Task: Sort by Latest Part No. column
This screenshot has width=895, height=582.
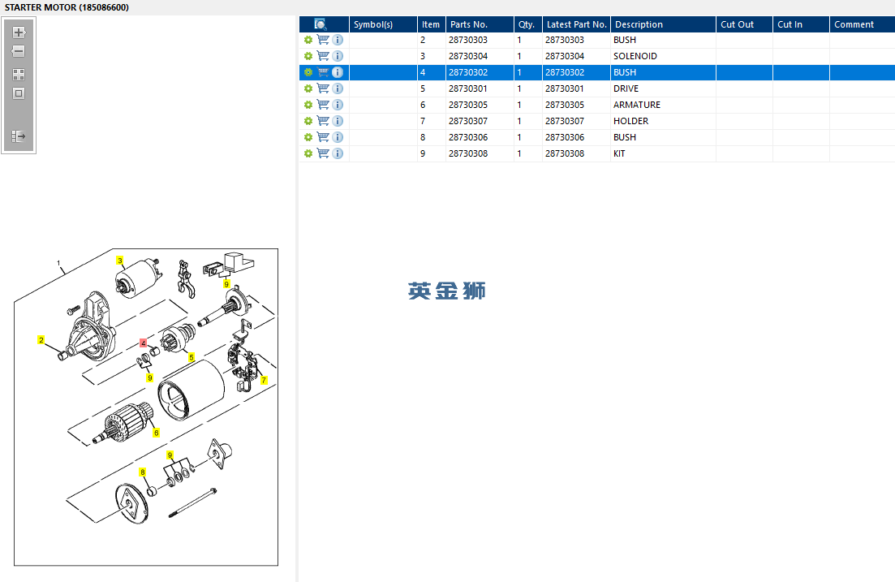Action: tap(576, 24)
